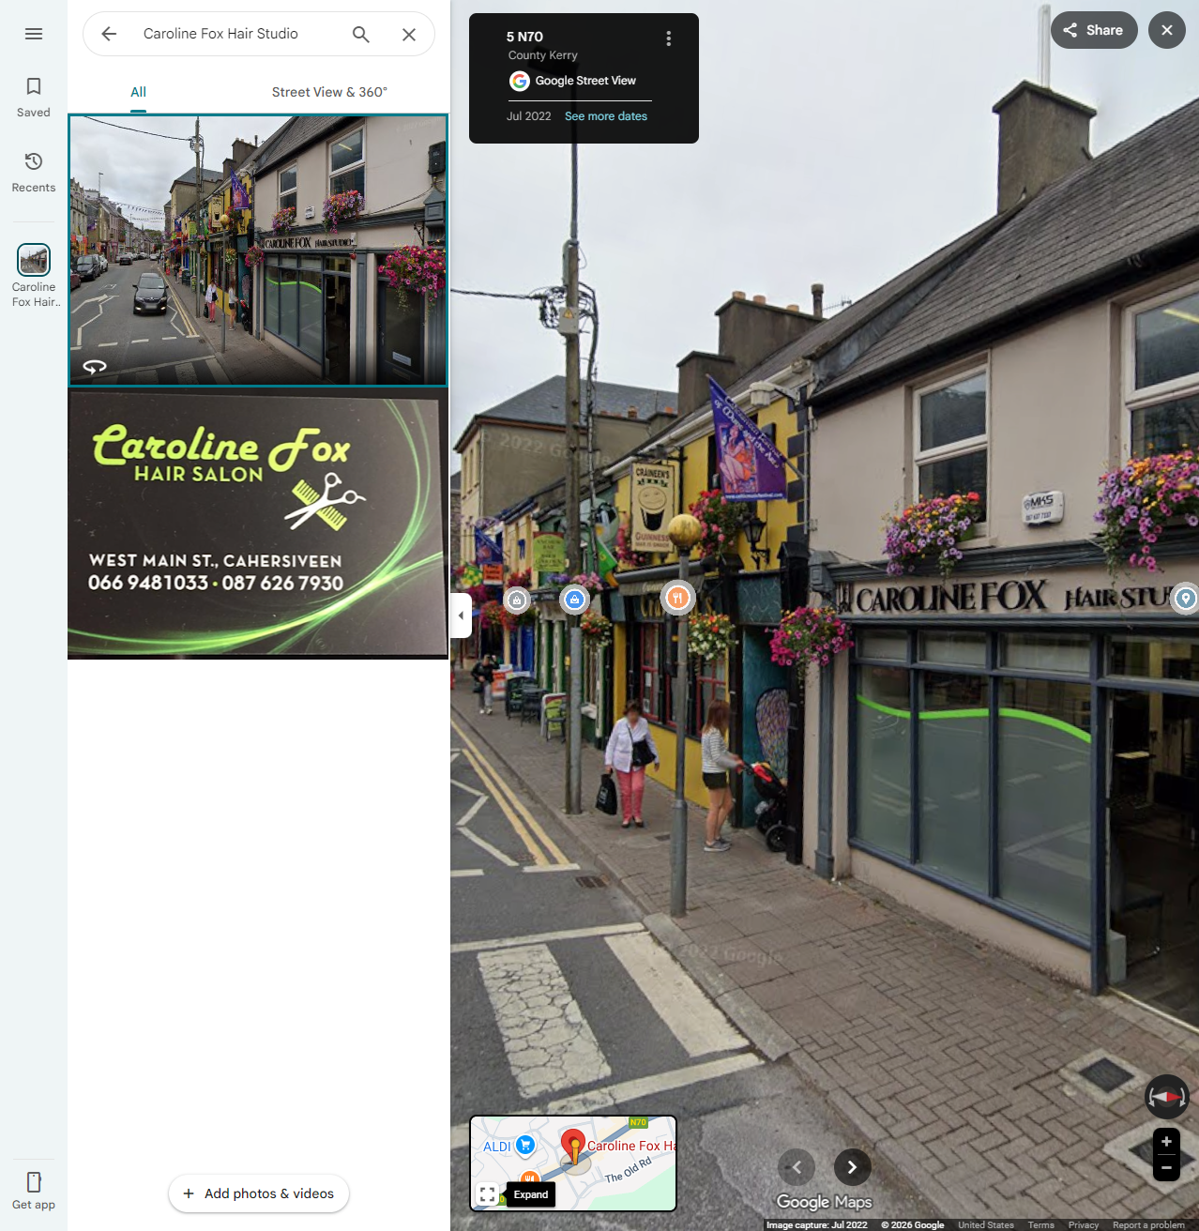This screenshot has width=1199, height=1231.
Task: Open See more dates for this imagery
Action: tap(605, 115)
